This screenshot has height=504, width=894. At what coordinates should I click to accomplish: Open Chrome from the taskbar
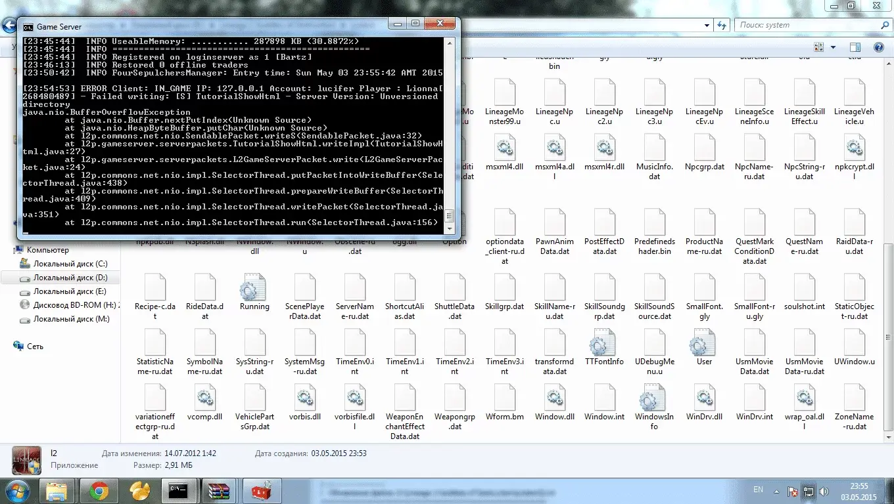[99, 490]
